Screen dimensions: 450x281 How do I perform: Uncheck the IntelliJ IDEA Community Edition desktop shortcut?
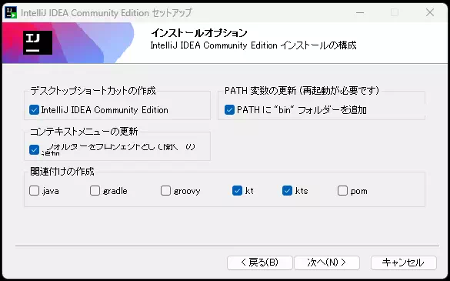tap(34, 110)
